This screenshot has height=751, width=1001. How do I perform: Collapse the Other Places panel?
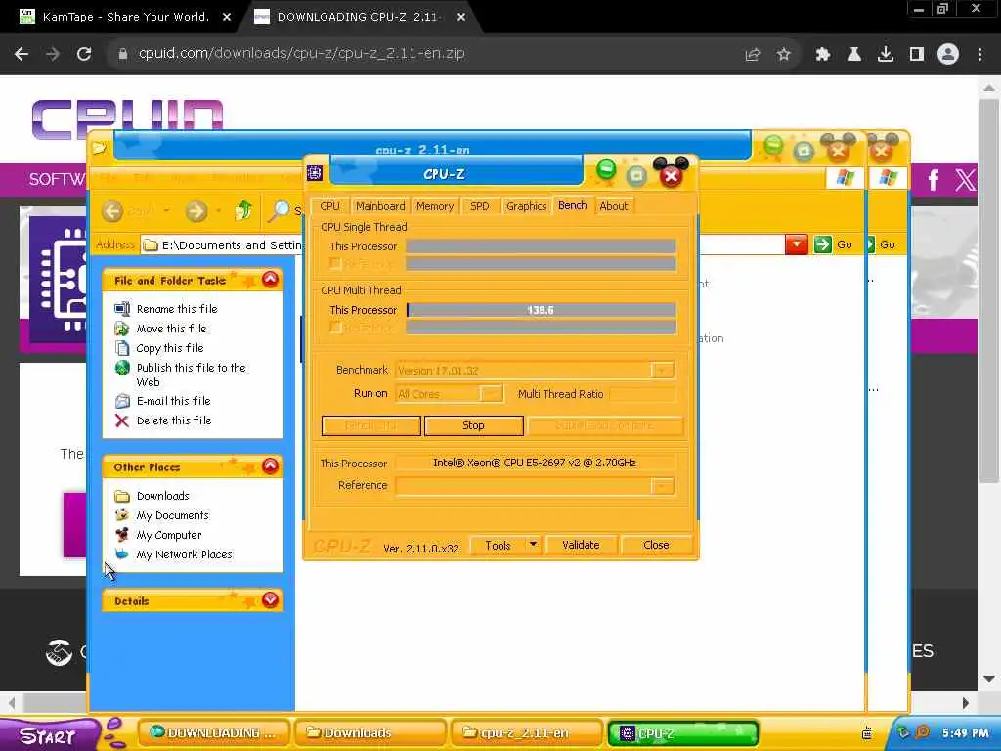pos(270,466)
